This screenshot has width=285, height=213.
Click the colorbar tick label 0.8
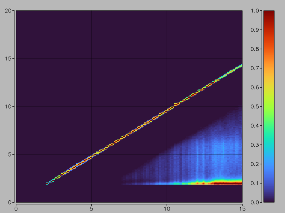click(x=256, y=49)
